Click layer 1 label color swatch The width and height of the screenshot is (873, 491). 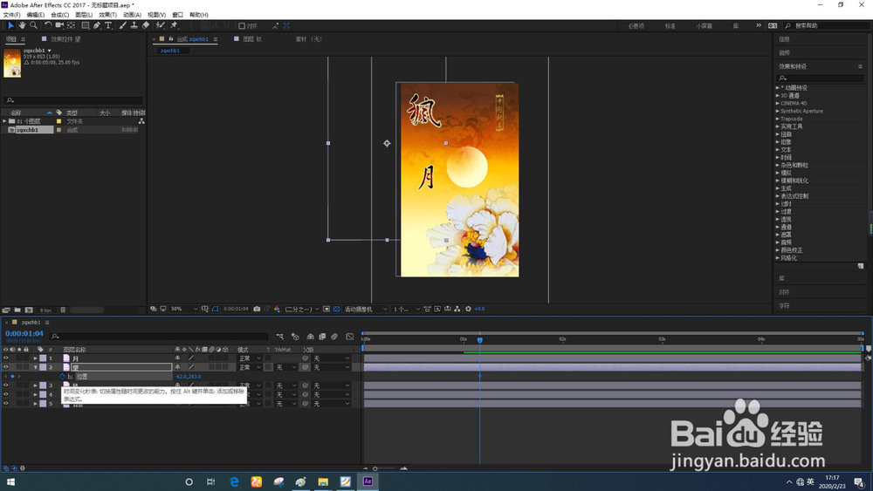[x=43, y=358]
